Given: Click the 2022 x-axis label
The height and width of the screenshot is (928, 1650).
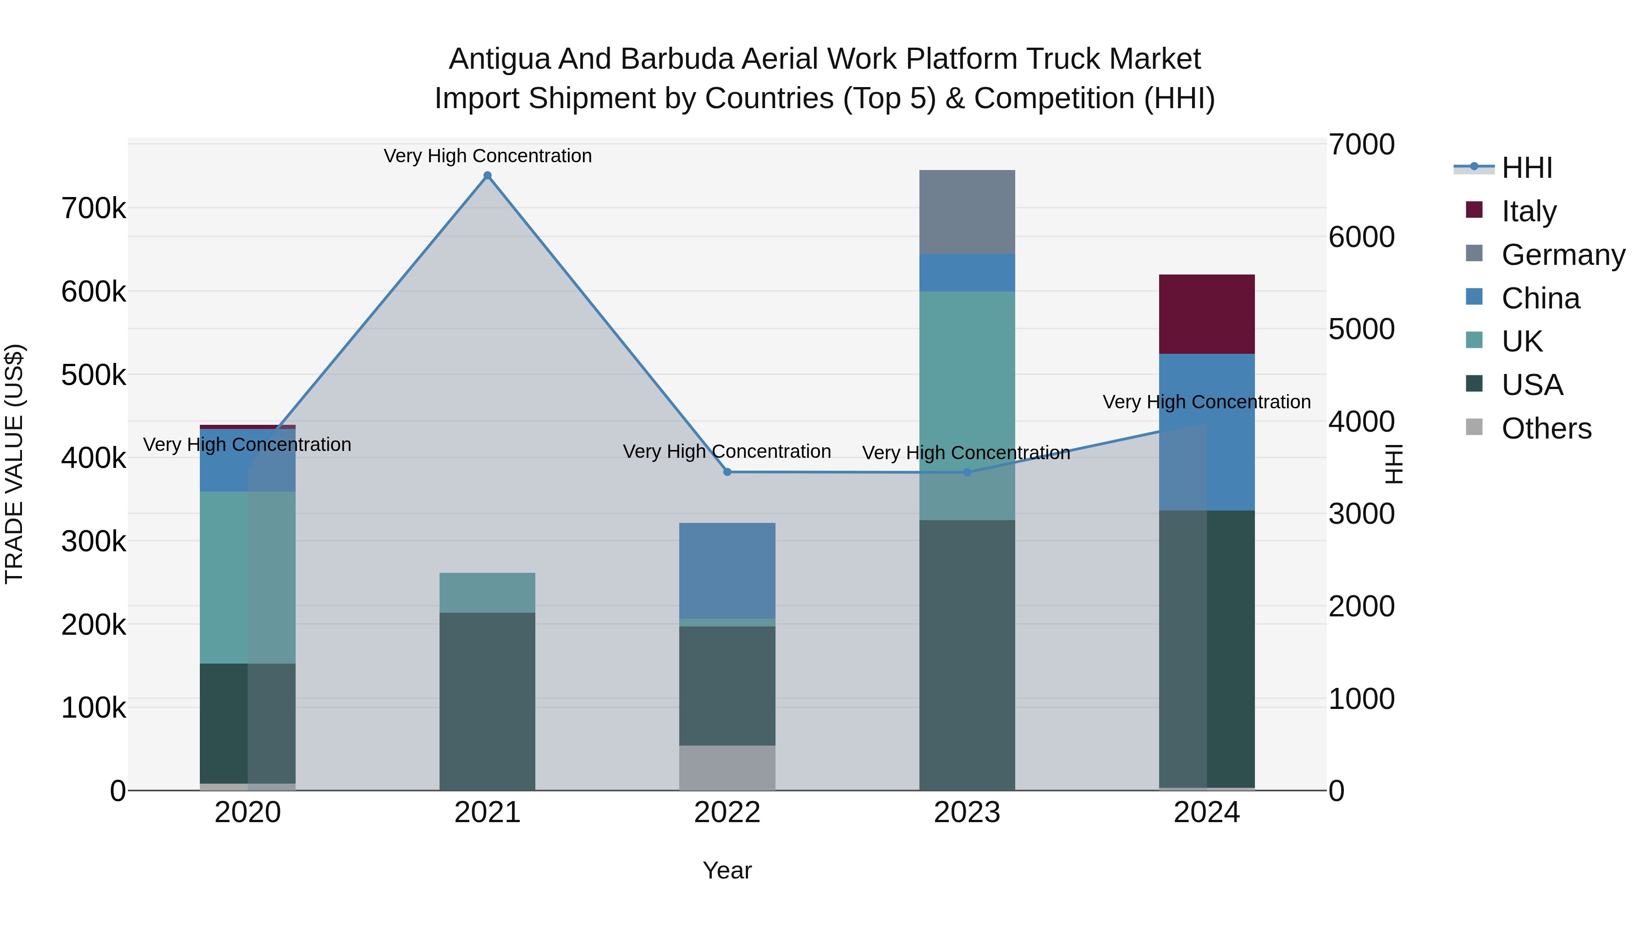Looking at the screenshot, I should click(x=727, y=813).
